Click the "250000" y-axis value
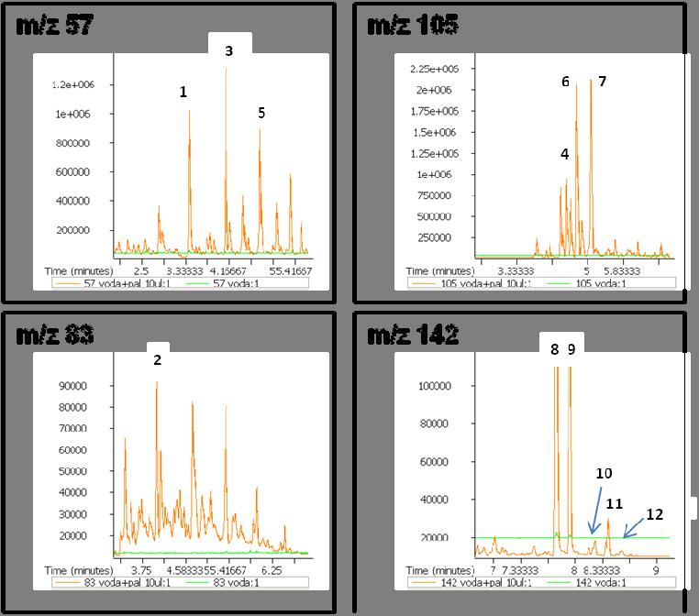 [x=434, y=237]
